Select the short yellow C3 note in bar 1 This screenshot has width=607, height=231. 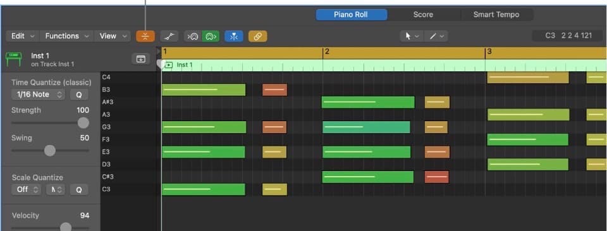(x=275, y=190)
